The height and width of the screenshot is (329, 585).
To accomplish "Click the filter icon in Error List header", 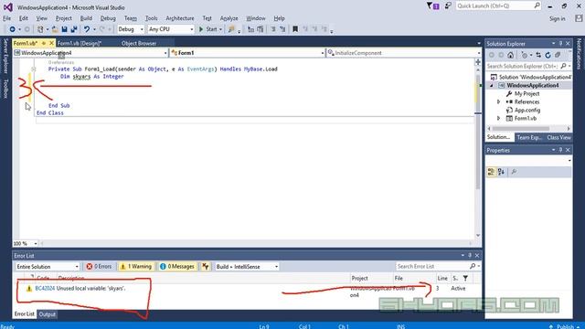I will click(x=465, y=278).
